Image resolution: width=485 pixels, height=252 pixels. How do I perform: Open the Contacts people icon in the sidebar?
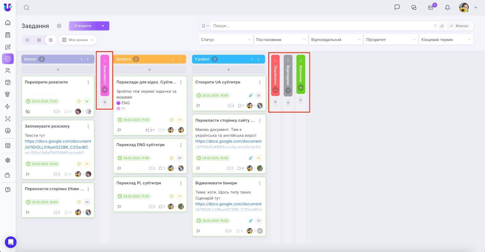[8, 70]
